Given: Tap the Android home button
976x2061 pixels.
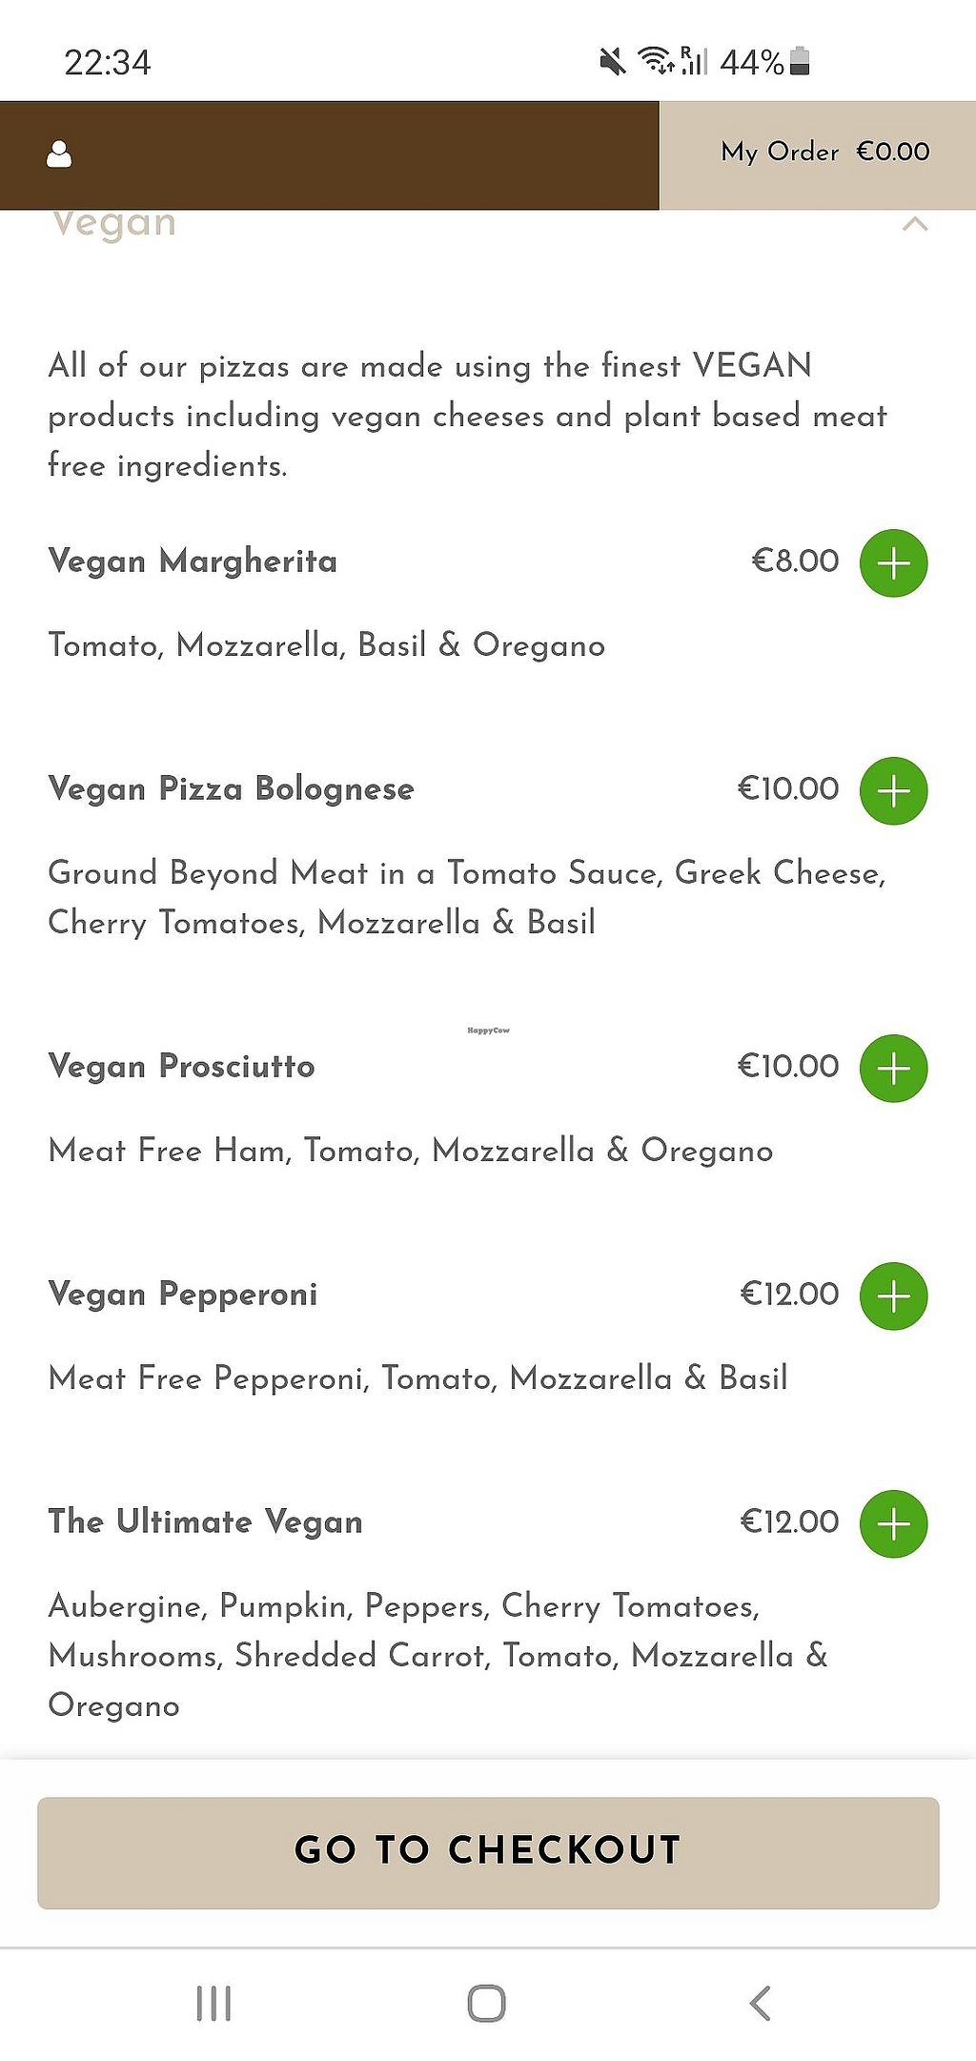Looking at the screenshot, I should (486, 2003).
